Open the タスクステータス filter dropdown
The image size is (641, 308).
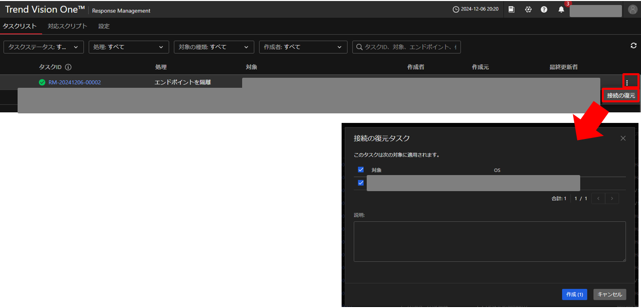(44, 47)
